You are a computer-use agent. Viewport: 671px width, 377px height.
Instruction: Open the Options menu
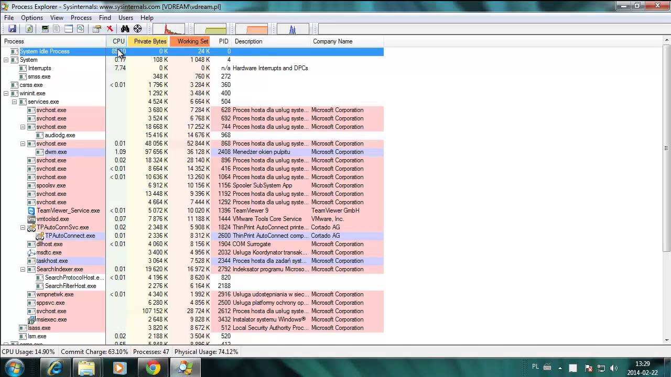pos(32,18)
